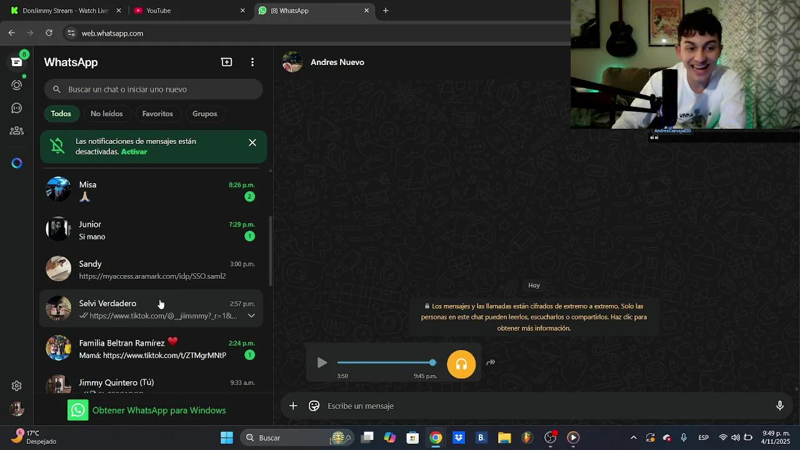Screen dimensions: 800x450
Task: Record a voice message with microphone
Action: point(779,406)
